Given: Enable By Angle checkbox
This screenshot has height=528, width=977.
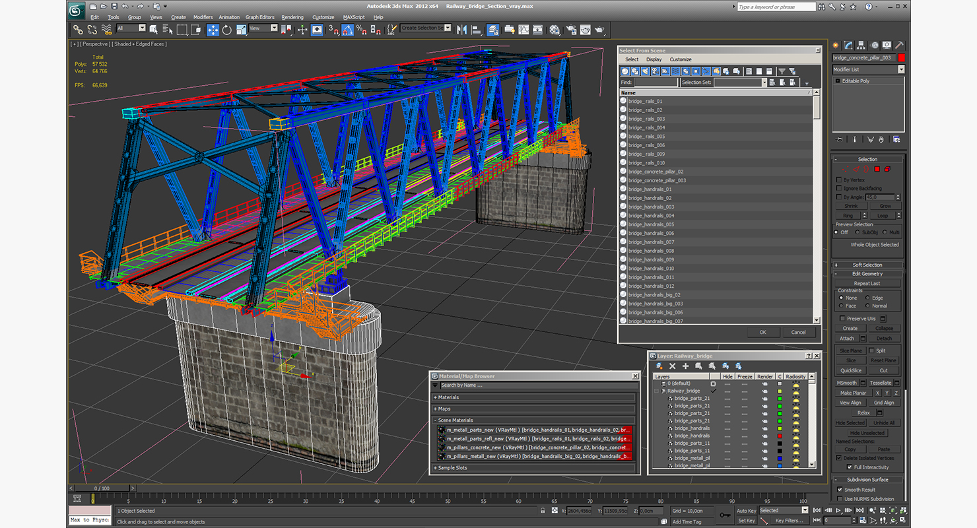Looking at the screenshot, I should coord(839,197).
